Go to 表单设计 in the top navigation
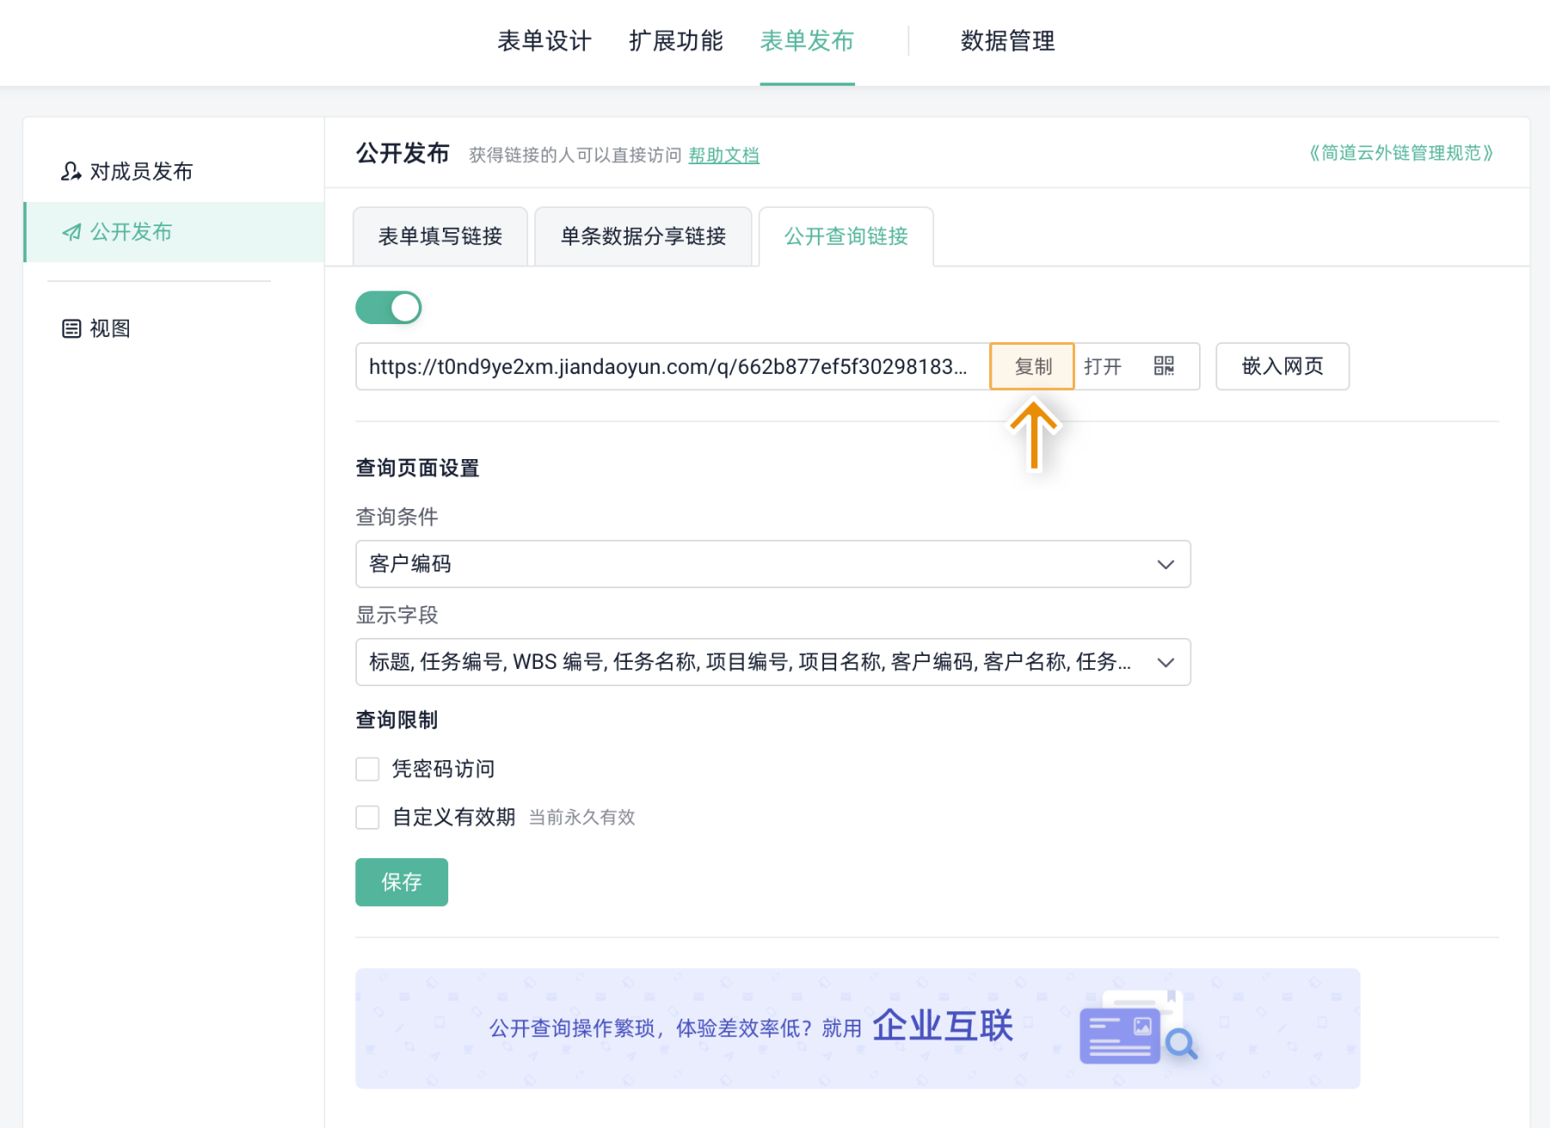1550x1128 pixels. tap(544, 40)
